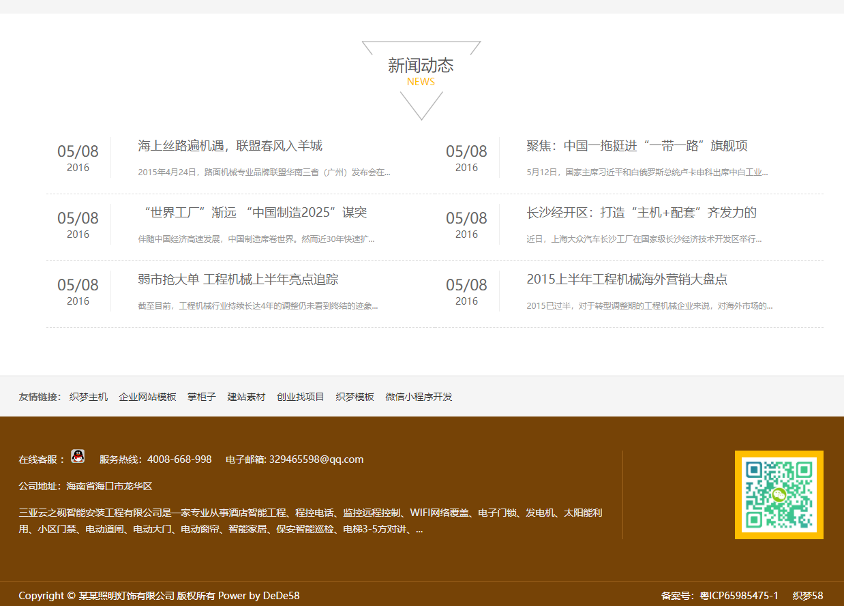This screenshot has height=606, width=844.
Task: Click the excerpt beginning 2015年4月24日，路面机械
Action: pos(264,172)
